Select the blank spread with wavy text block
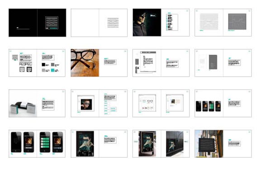The image size is (260, 174). 99,23
